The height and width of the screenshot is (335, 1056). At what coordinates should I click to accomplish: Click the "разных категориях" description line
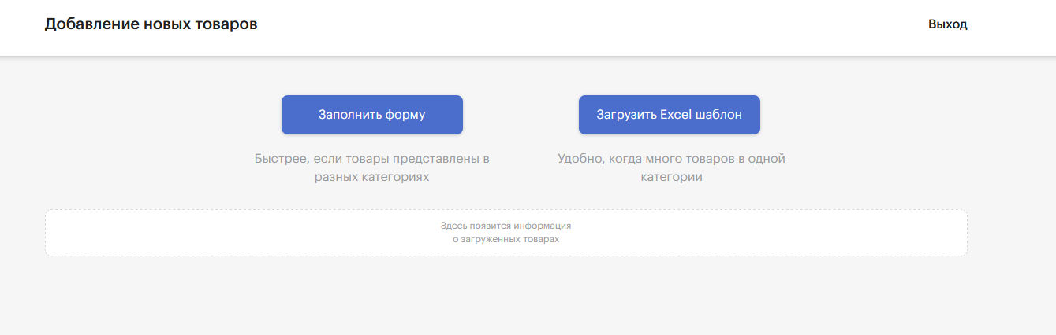pos(371,177)
